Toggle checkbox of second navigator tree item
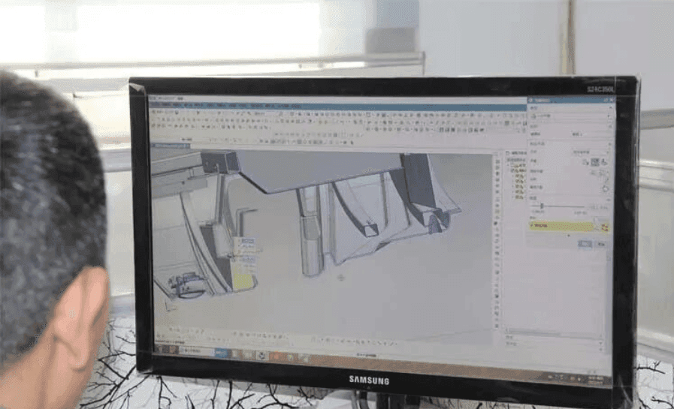Image resolution: width=674 pixels, height=409 pixels. click(x=518, y=176)
